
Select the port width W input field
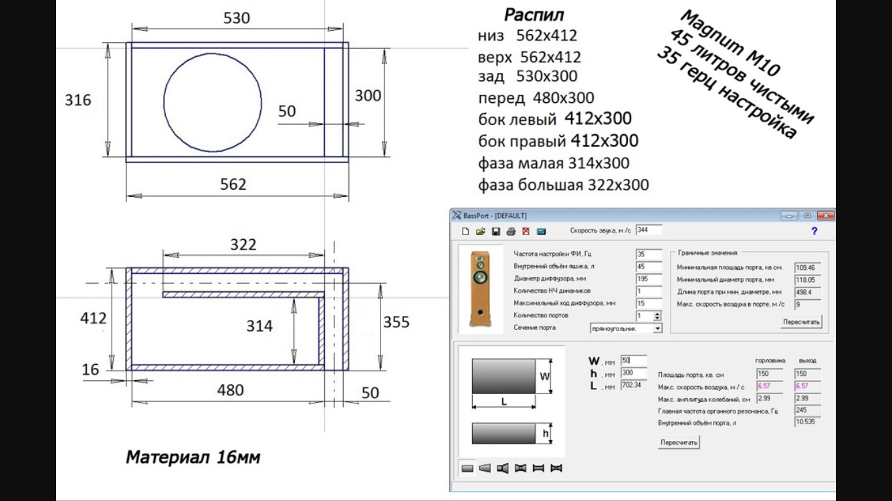click(633, 361)
